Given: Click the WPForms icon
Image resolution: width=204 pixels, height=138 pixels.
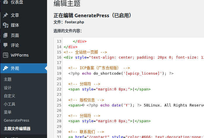Looking at the screenshot, I should tap(6, 55).
